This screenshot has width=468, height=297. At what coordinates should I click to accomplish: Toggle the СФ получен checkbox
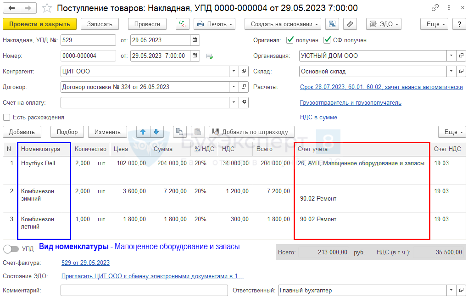coord(327,40)
